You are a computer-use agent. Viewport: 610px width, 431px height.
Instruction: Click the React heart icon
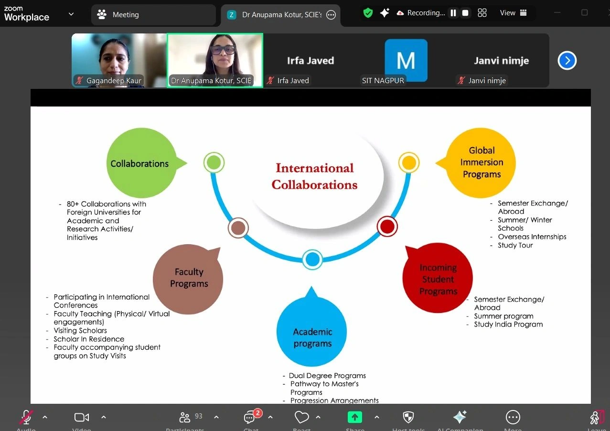[x=301, y=418]
